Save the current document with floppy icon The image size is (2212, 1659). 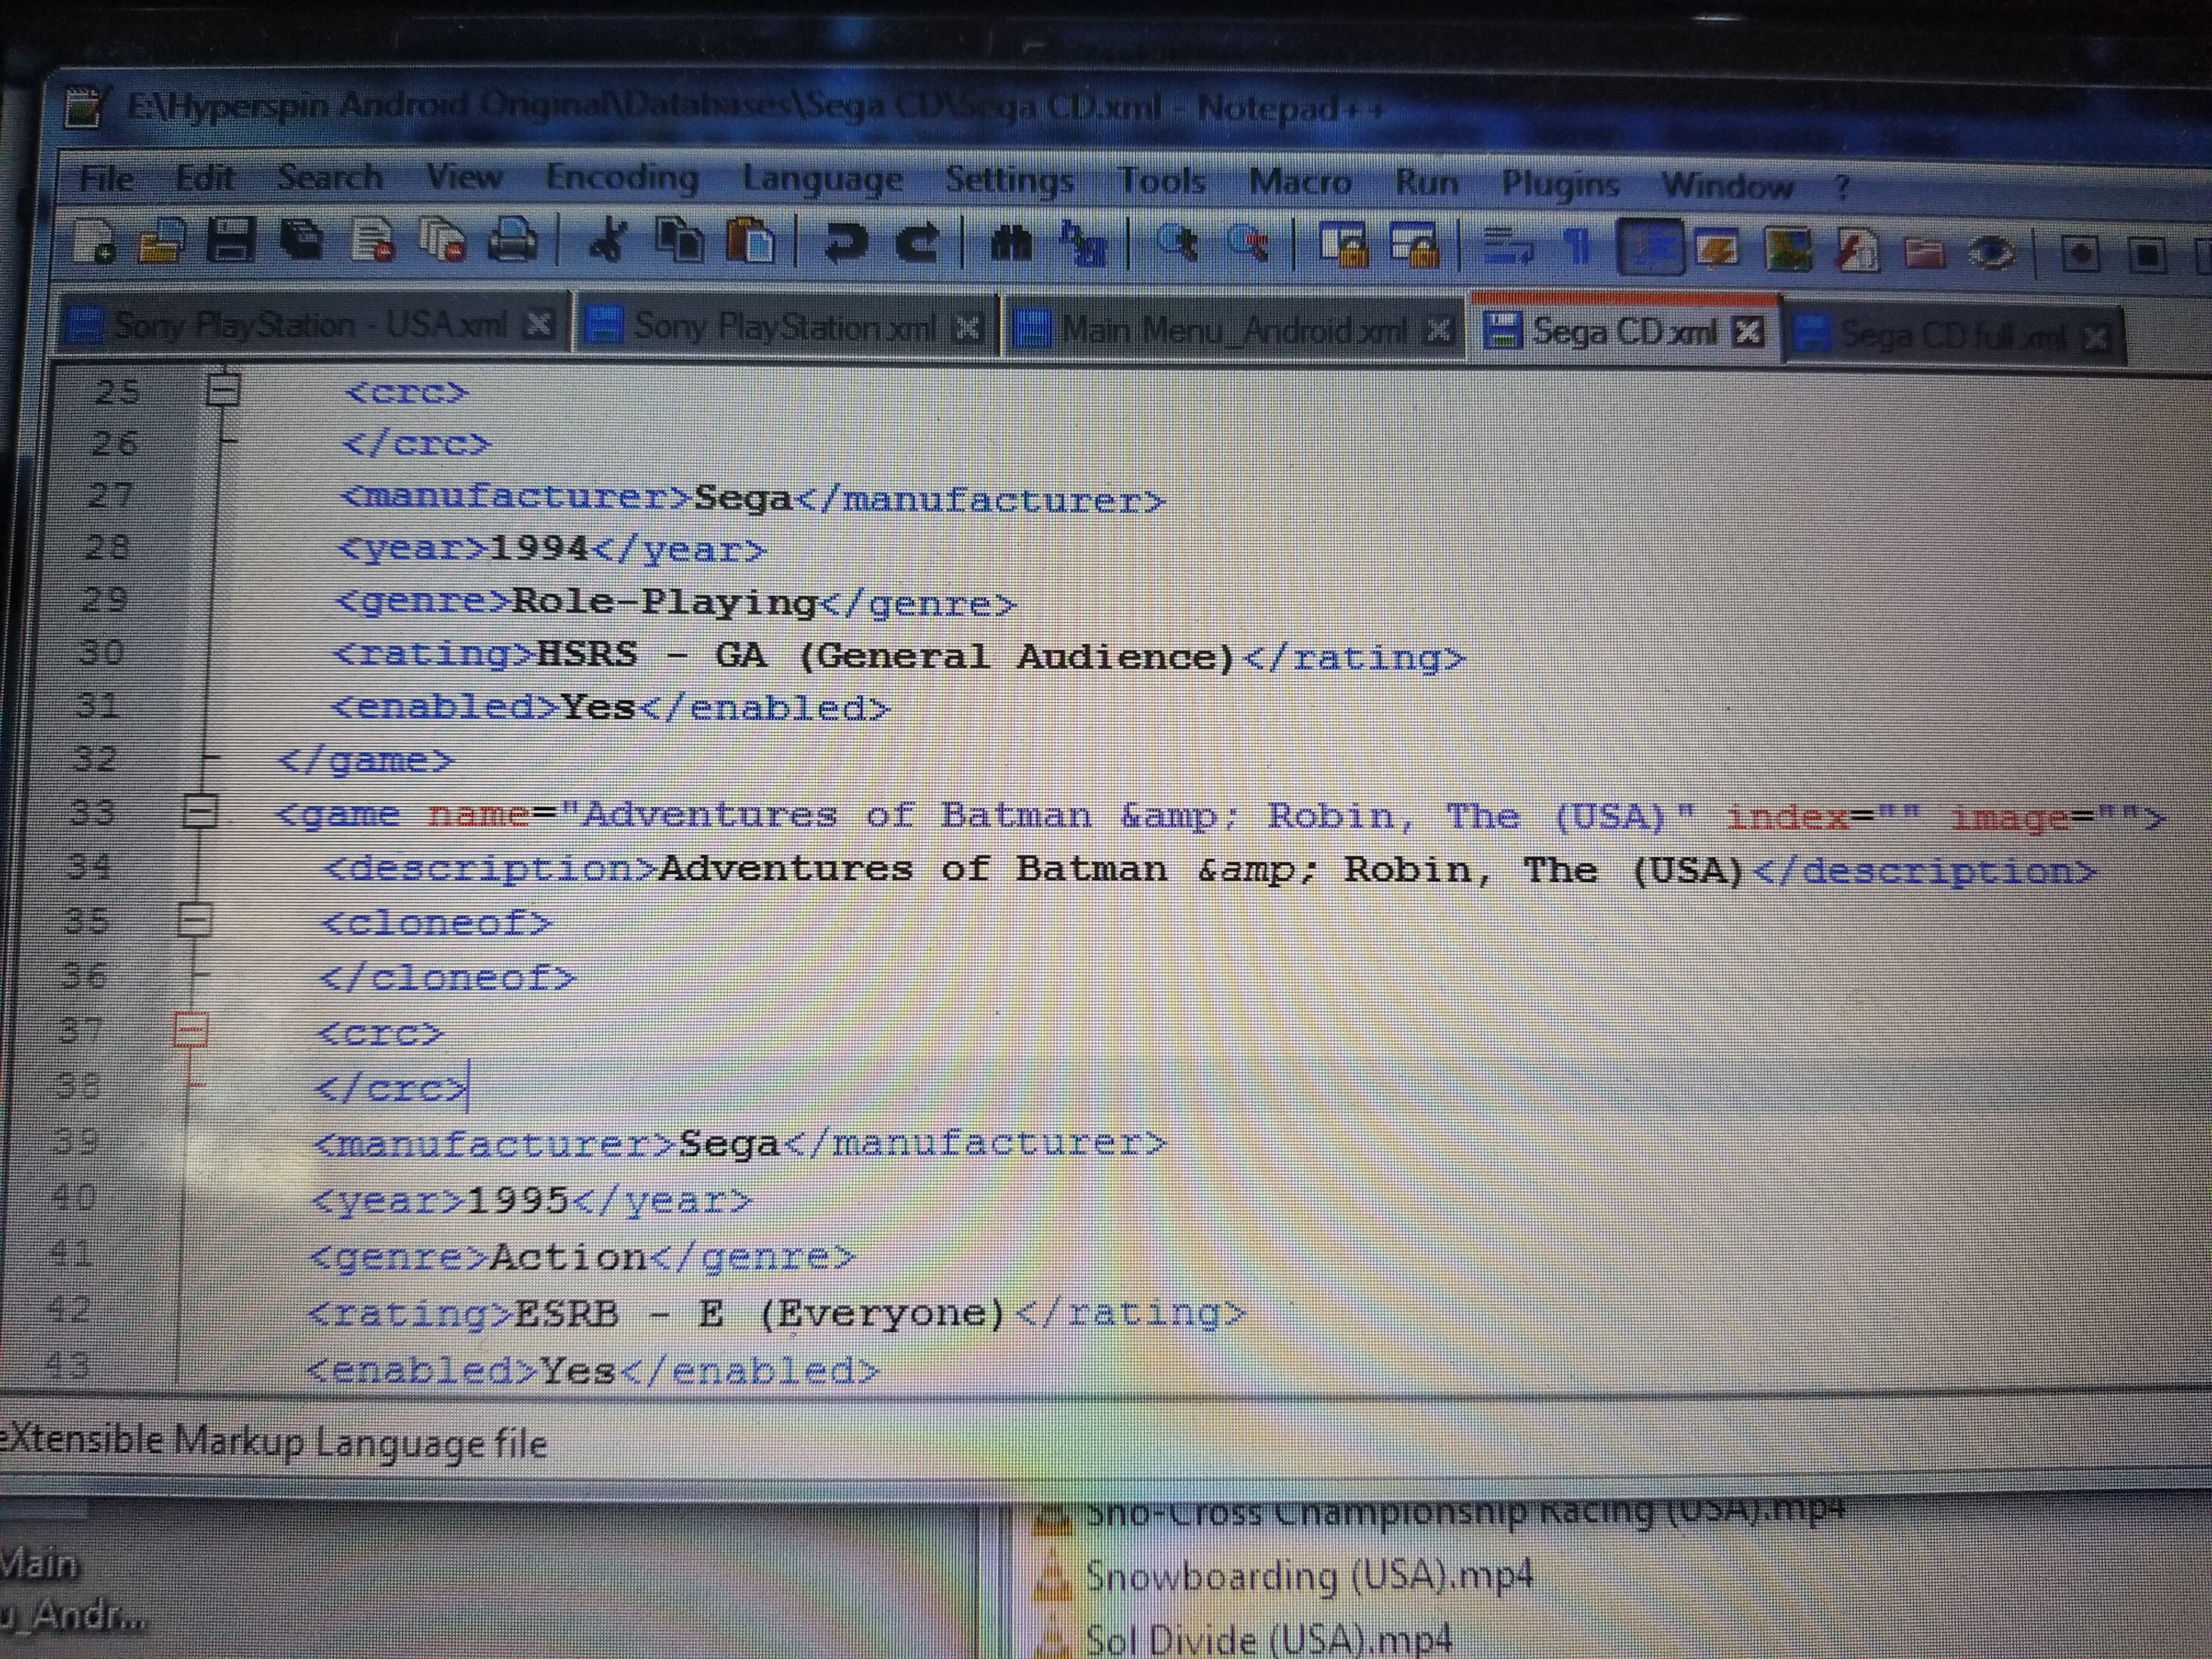click(231, 241)
